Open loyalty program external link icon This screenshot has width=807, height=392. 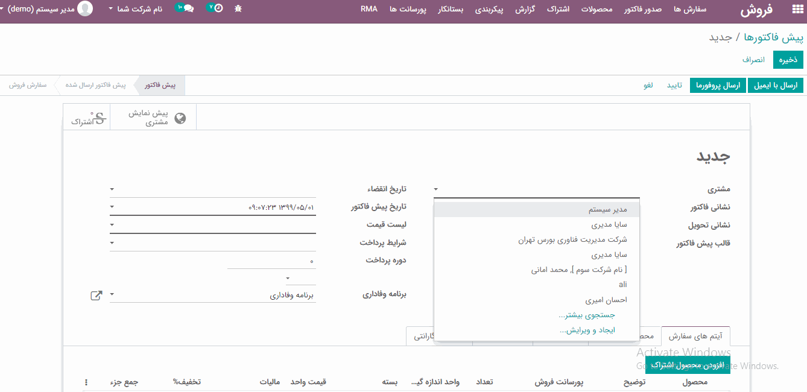(96, 296)
